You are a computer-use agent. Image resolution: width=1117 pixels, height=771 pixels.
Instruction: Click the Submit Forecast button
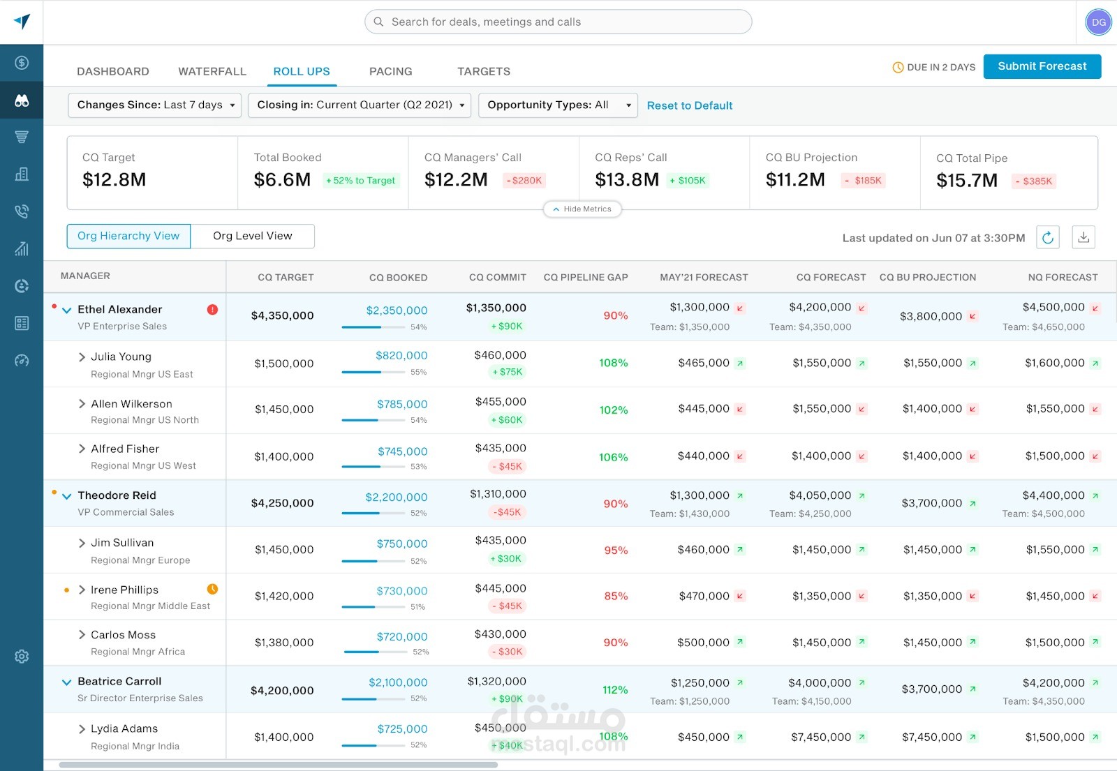pos(1042,66)
